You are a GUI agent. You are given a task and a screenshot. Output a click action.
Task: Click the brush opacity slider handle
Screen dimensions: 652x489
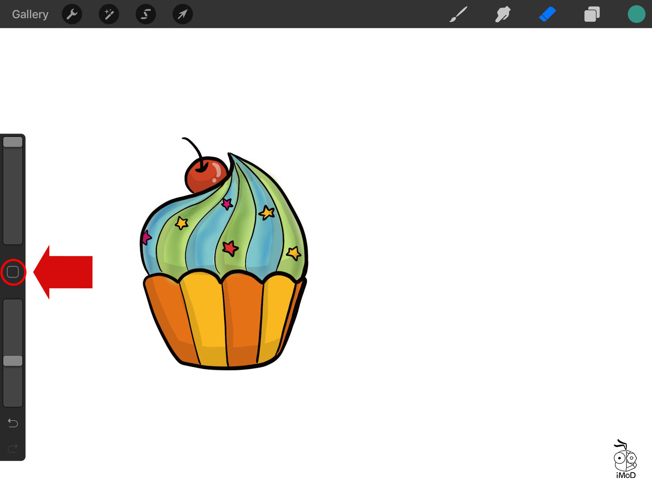13,361
